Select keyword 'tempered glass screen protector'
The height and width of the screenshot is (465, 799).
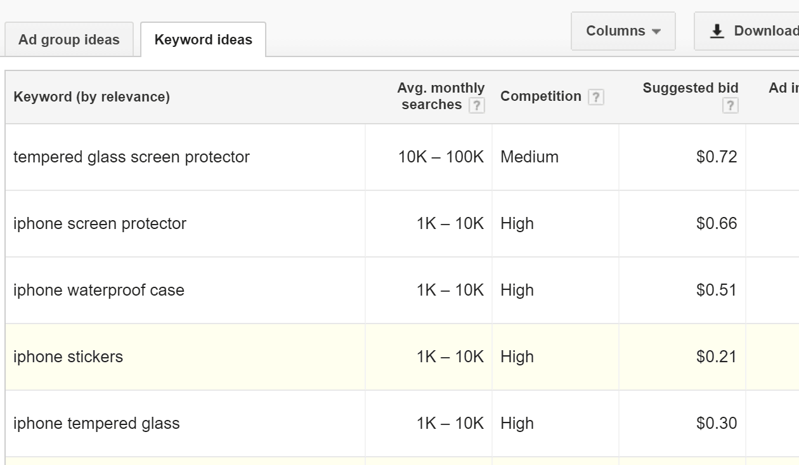(x=131, y=157)
